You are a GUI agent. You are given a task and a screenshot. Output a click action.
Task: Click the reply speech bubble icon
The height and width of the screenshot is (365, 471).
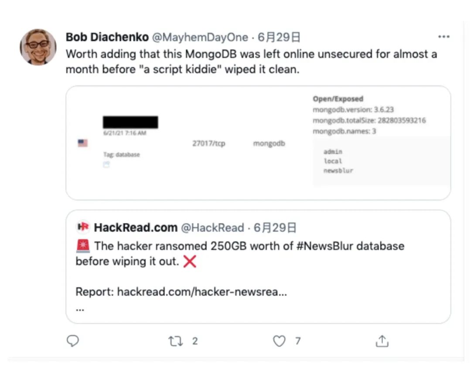[72, 341]
